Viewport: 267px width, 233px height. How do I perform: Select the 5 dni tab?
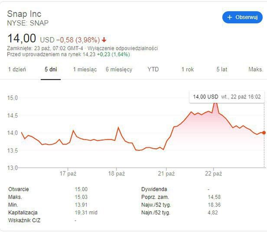pos(51,70)
